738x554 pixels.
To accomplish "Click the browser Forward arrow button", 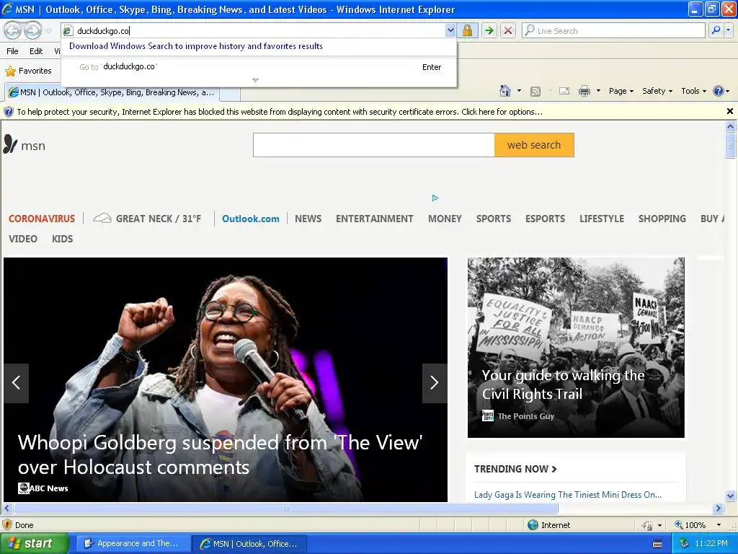I will click(x=32, y=30).
